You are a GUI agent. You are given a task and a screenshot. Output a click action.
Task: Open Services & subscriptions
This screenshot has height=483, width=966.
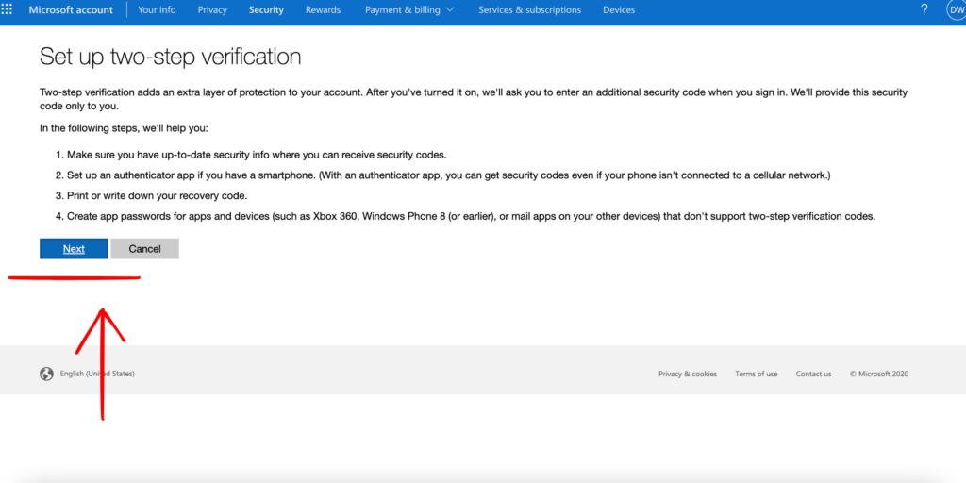[529, 10]
